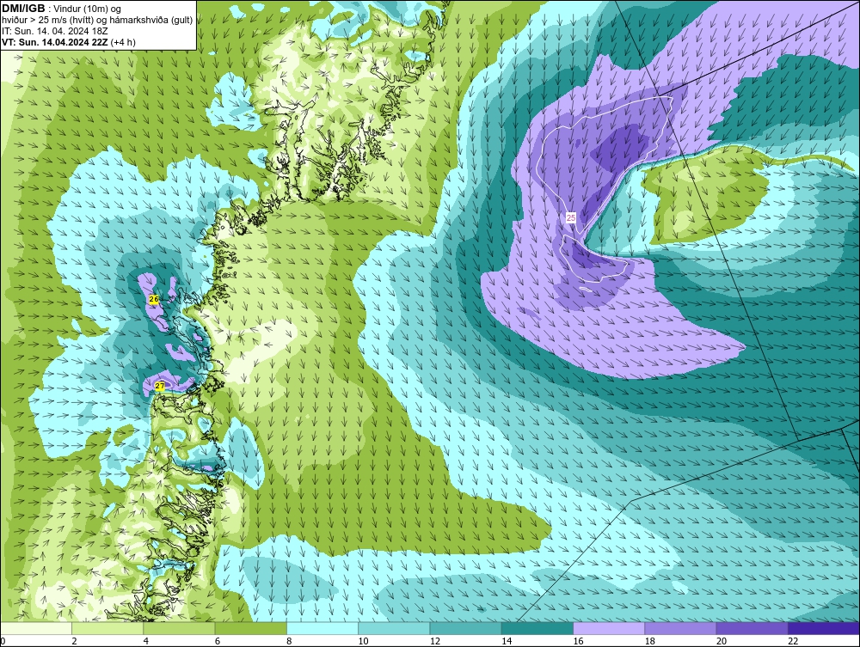Select the 0–2 m/s palest legend swatch
The width and height of the screenshot is (860, 647).
[x=35, y=628]
